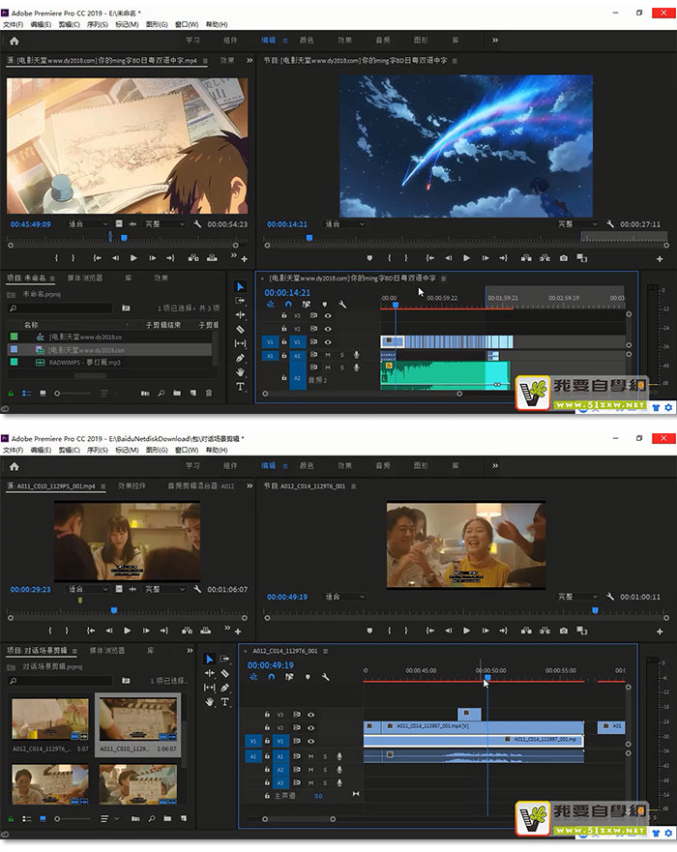Screen dimensions: 677x852
Task: Click New Bin folder icon in 未命名 project panel
Action: click(177, 393)
